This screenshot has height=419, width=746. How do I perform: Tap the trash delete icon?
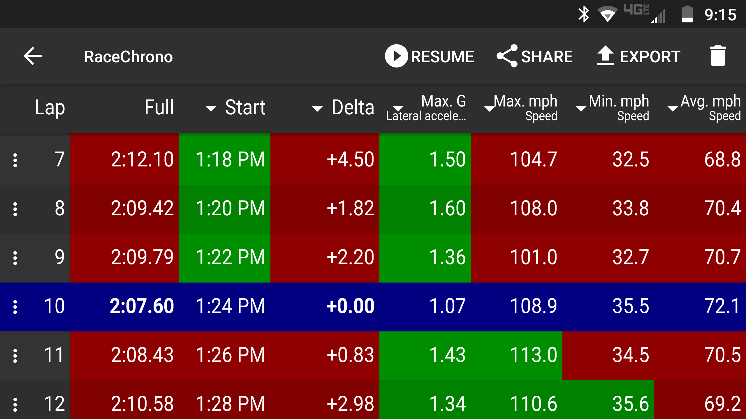[717, 56]
